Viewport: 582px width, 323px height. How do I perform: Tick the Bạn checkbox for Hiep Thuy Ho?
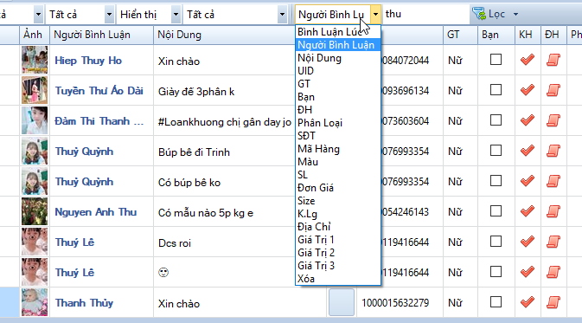point(496,60)
